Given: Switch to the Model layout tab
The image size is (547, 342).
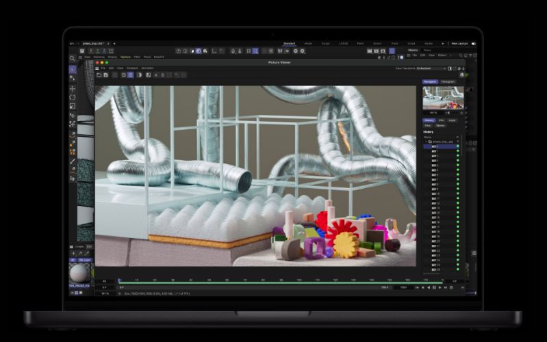Looking at the screenshot, I should [308, 43].
